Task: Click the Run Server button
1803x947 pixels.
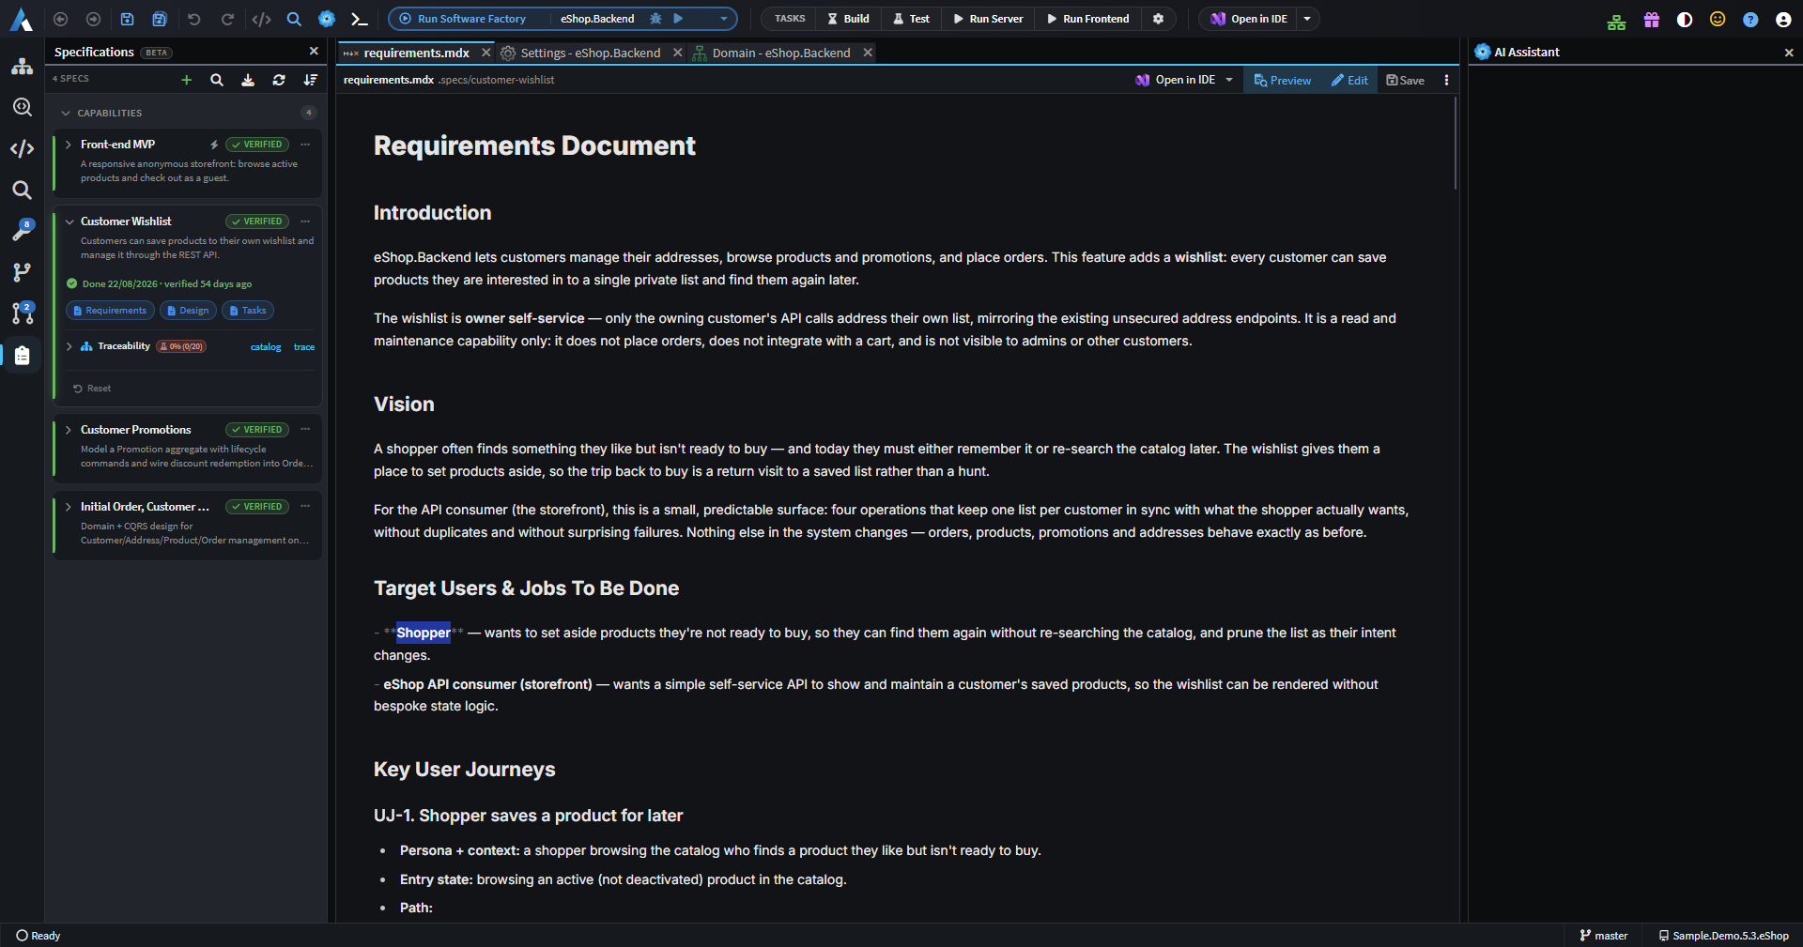Action: click(988, 19)
